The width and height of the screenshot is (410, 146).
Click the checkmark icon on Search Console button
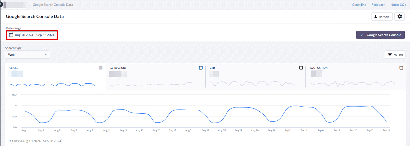click(x=362, y=35)
